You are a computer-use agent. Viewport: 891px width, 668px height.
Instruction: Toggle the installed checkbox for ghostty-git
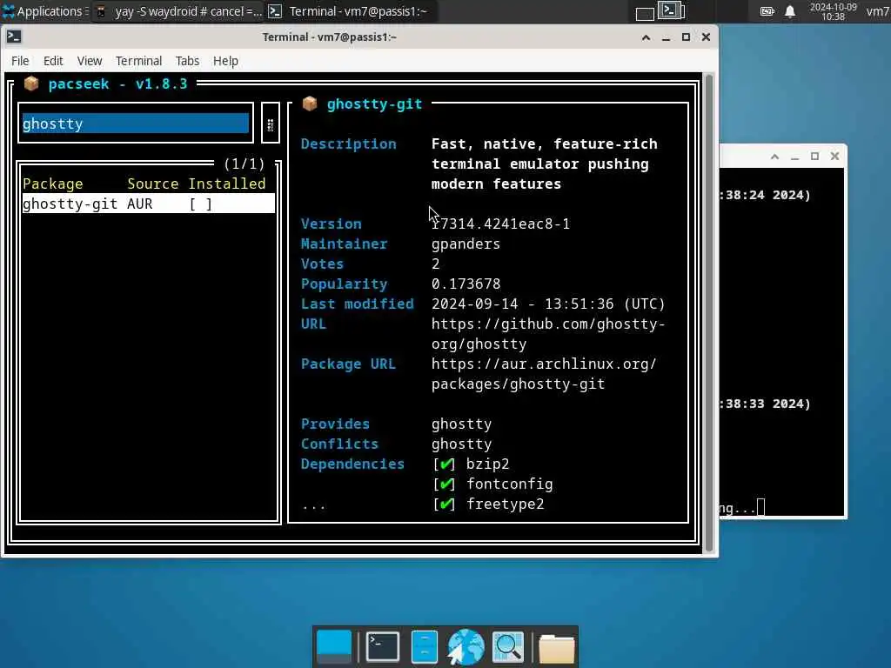click(x=201, y=204)
